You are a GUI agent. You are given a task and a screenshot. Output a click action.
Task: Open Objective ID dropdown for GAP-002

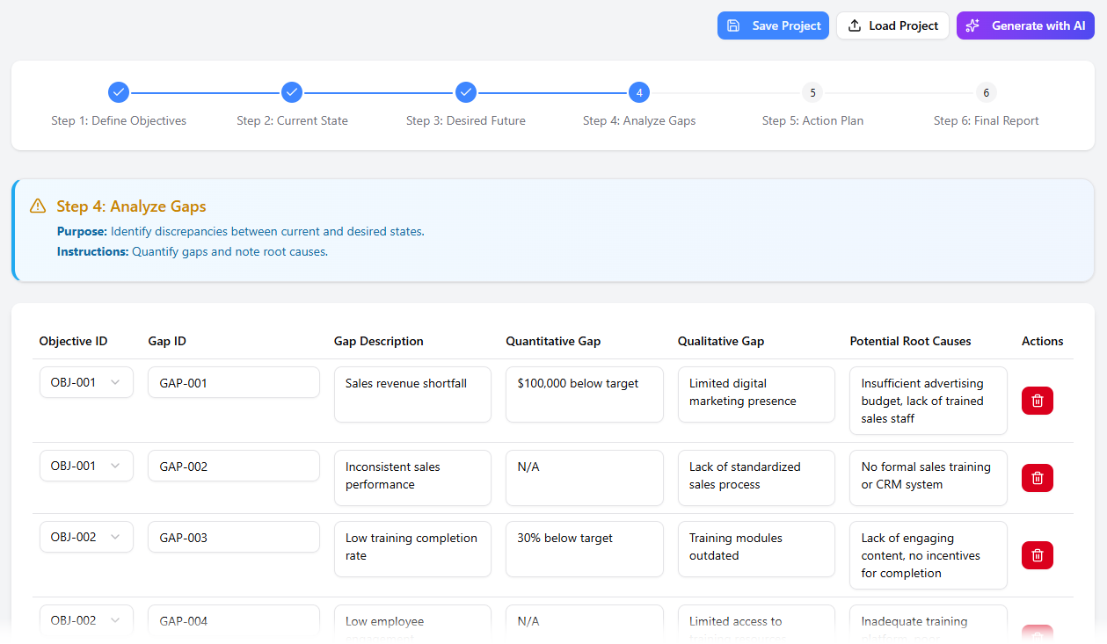click(x=86, y=466)
